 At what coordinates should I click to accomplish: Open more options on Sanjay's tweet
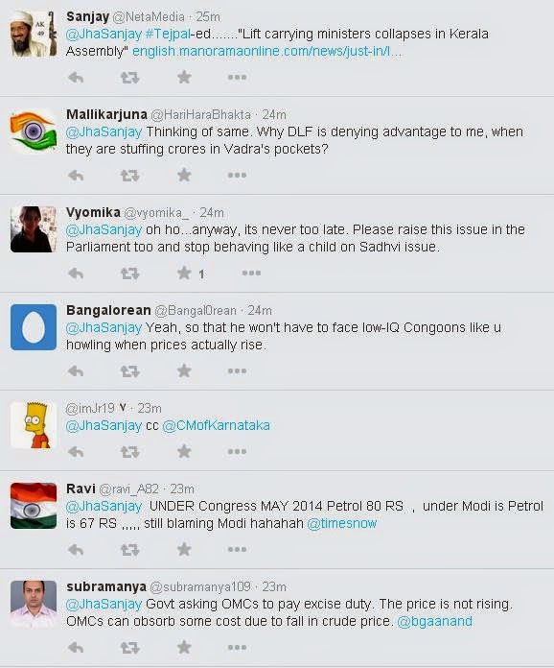[x=237, y=77]
